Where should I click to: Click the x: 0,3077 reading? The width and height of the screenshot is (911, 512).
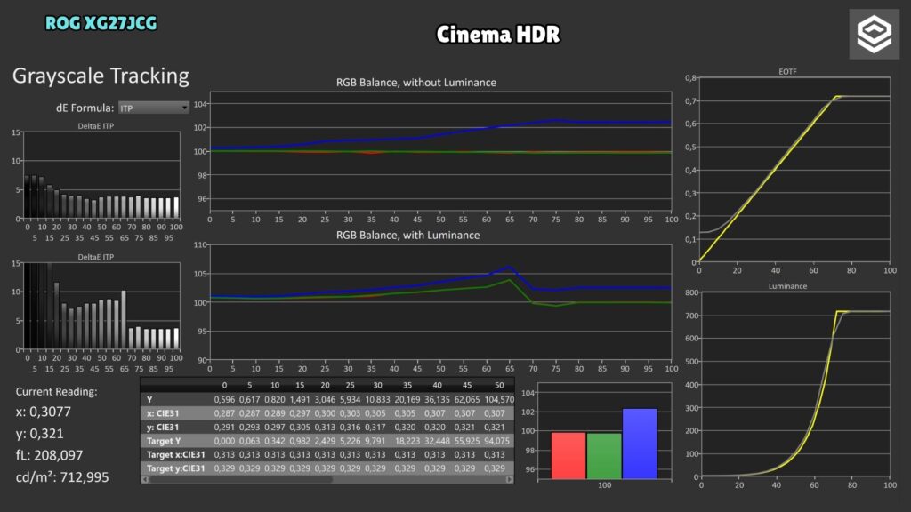pos(43,412)
